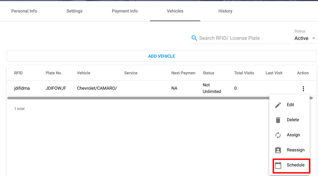318x176 pixels.
Task: Click the Reassign badge icon
Action: coord(278,150)
